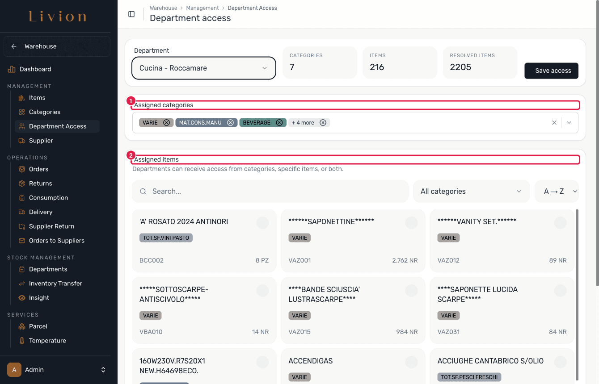The width and height of the screenshot is (599, 384).
Task: Click the Orders box icon
Action: (x=22, y=169)
